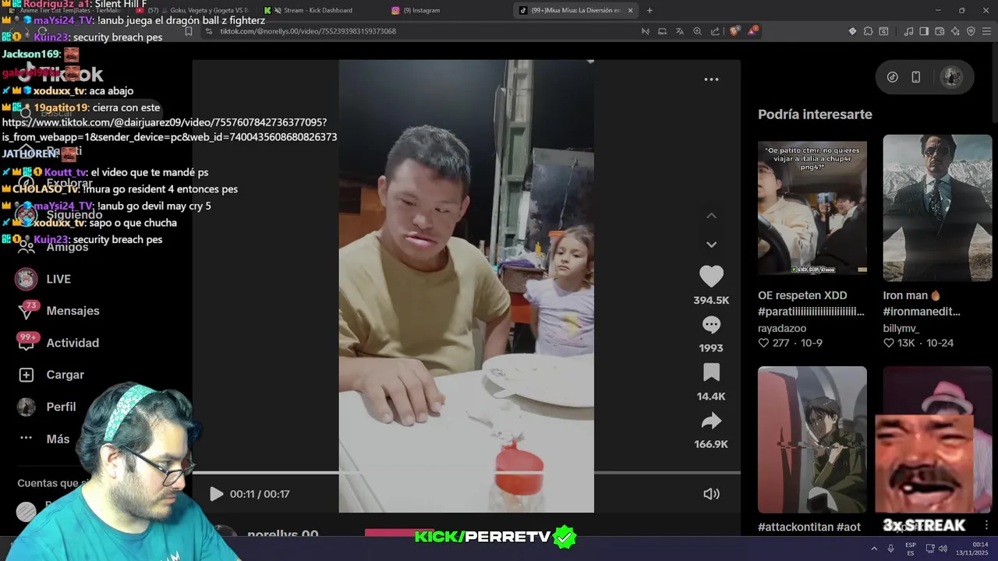The height and width of the screenshot is (561, 998).
Task: Switch to the Goku, Vegeta y Gogeta tab
Action: click(191, 10)
